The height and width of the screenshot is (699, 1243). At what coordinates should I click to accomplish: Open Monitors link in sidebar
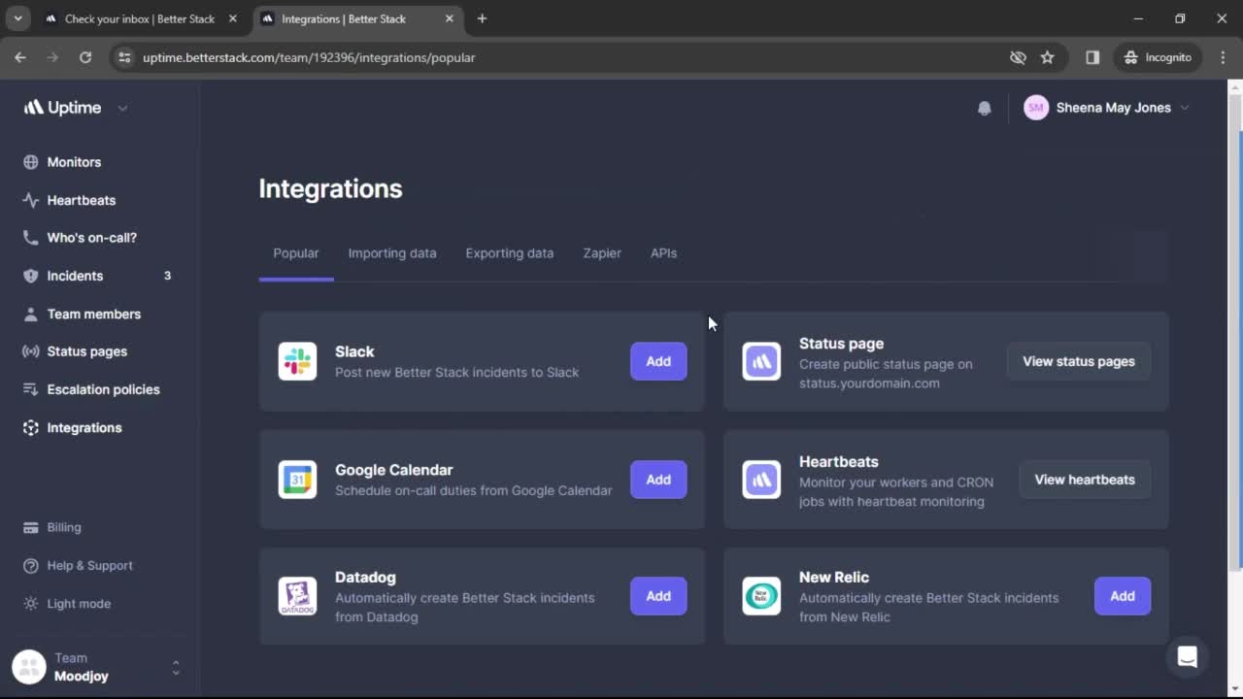click(74, 162)
